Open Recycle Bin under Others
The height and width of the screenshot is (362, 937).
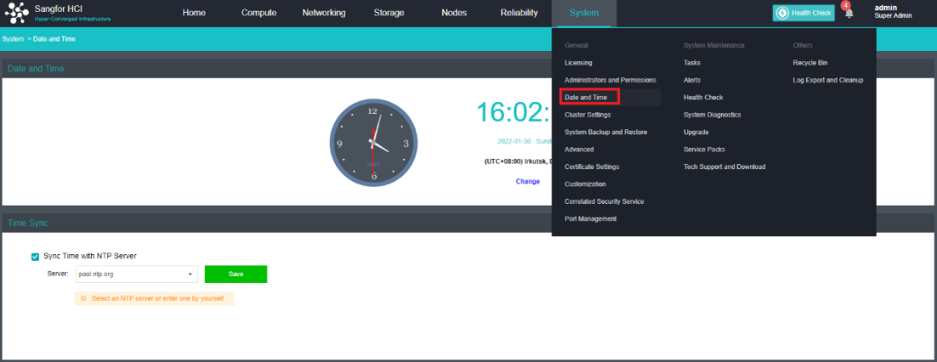[810, 63]
